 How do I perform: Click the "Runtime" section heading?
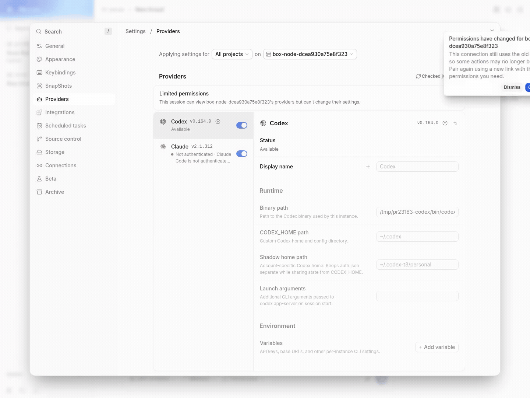(271, 191)
